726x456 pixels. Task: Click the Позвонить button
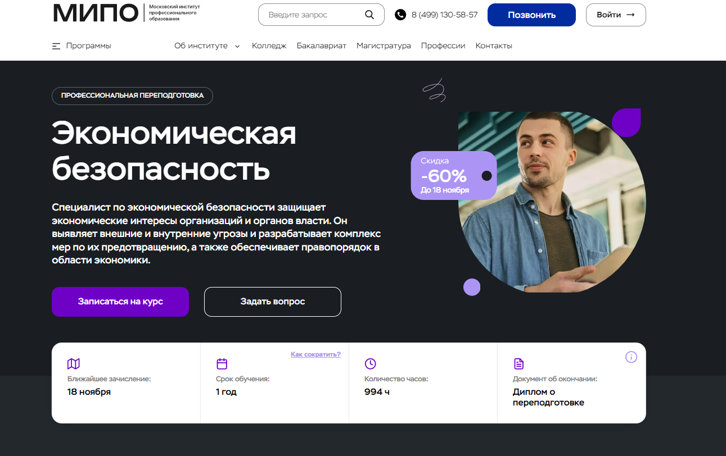(531, 15)
